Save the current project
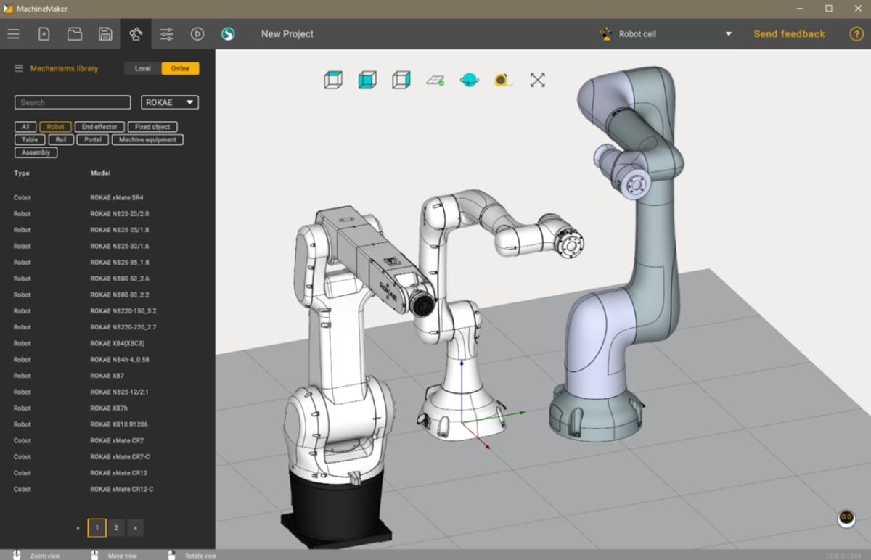 (105, 33)
